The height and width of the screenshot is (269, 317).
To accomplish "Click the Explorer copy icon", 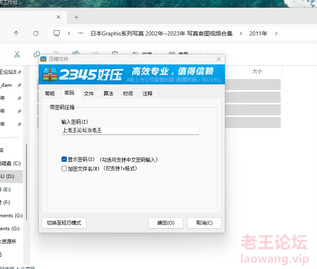I will click(x=36, y=54).
